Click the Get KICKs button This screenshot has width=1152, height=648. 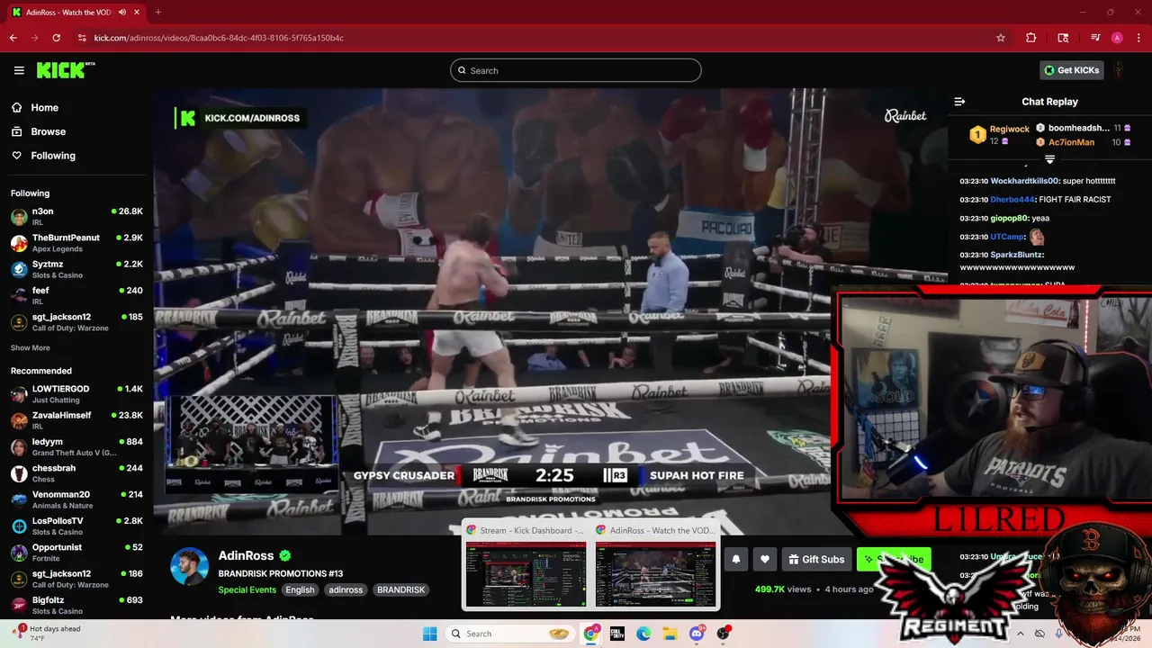[x=1072, y=70]
